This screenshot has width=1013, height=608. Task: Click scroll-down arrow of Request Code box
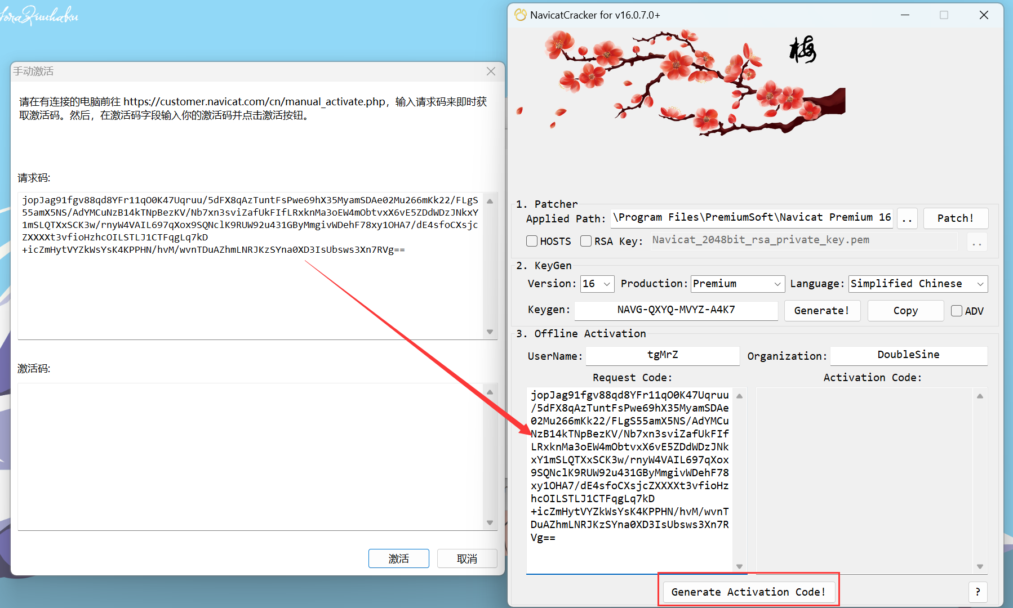[739, 566]
